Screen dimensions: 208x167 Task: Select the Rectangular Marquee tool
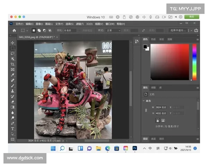(12, 48)
